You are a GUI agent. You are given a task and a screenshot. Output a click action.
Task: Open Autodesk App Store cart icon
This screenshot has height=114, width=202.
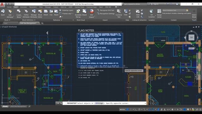pos(168,4)
